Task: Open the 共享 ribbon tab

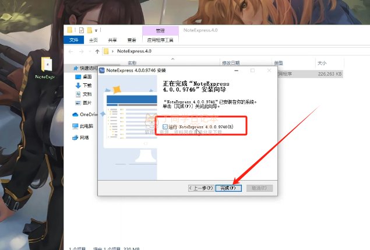Action: pyautogui.click(x=112, y=40)
